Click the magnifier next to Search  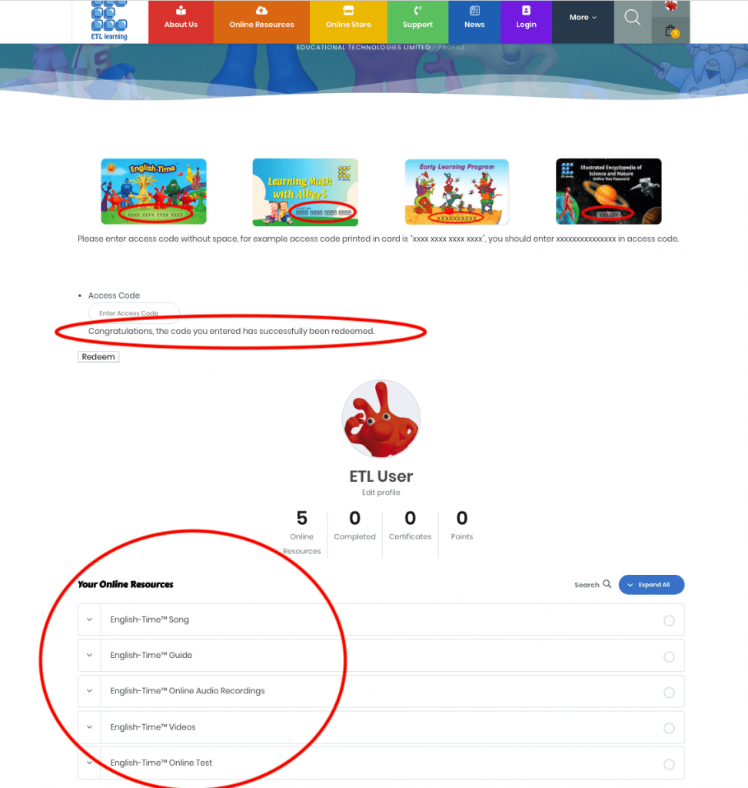click(x=607, y=584)
